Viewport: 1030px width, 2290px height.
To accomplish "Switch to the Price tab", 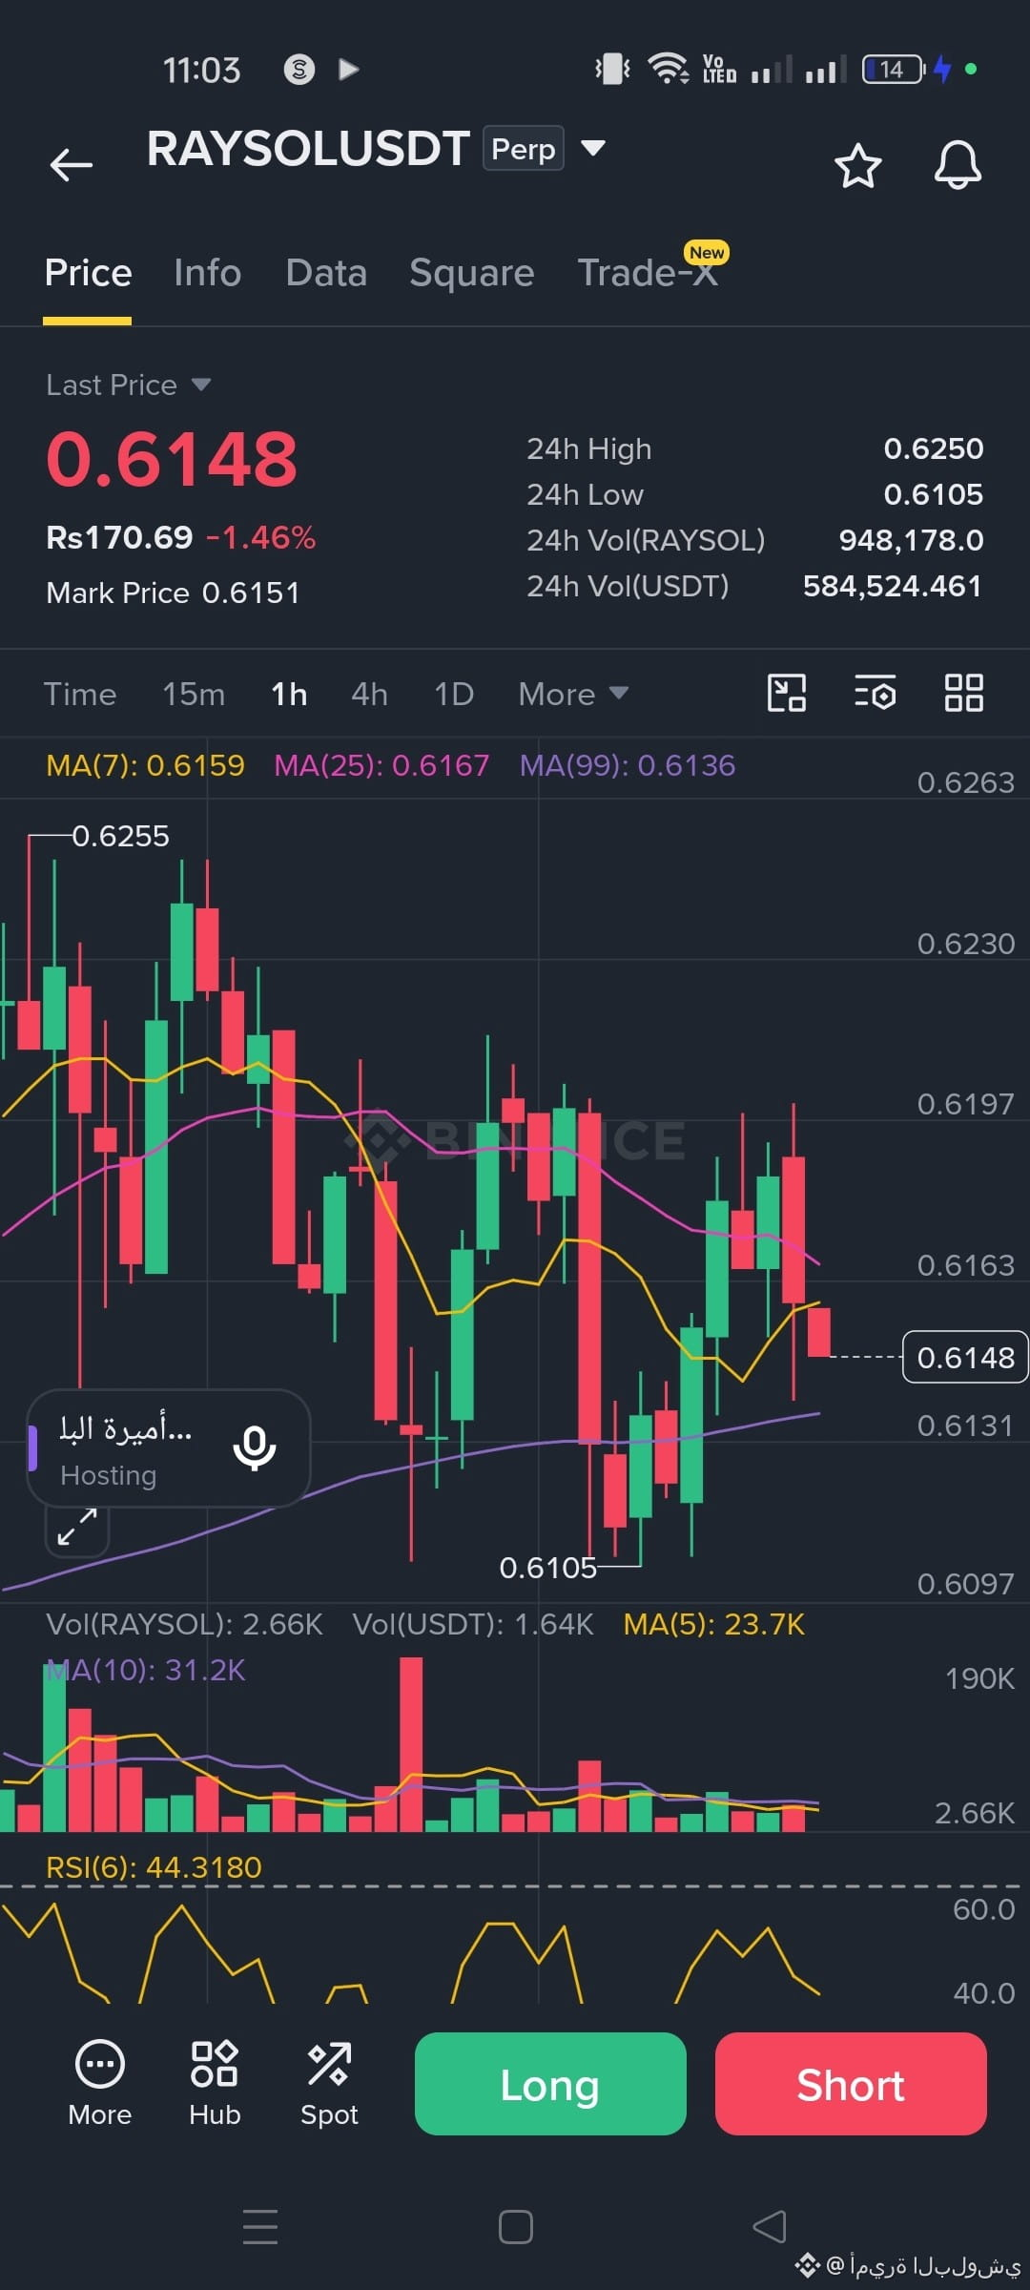I will pos(88,273).
